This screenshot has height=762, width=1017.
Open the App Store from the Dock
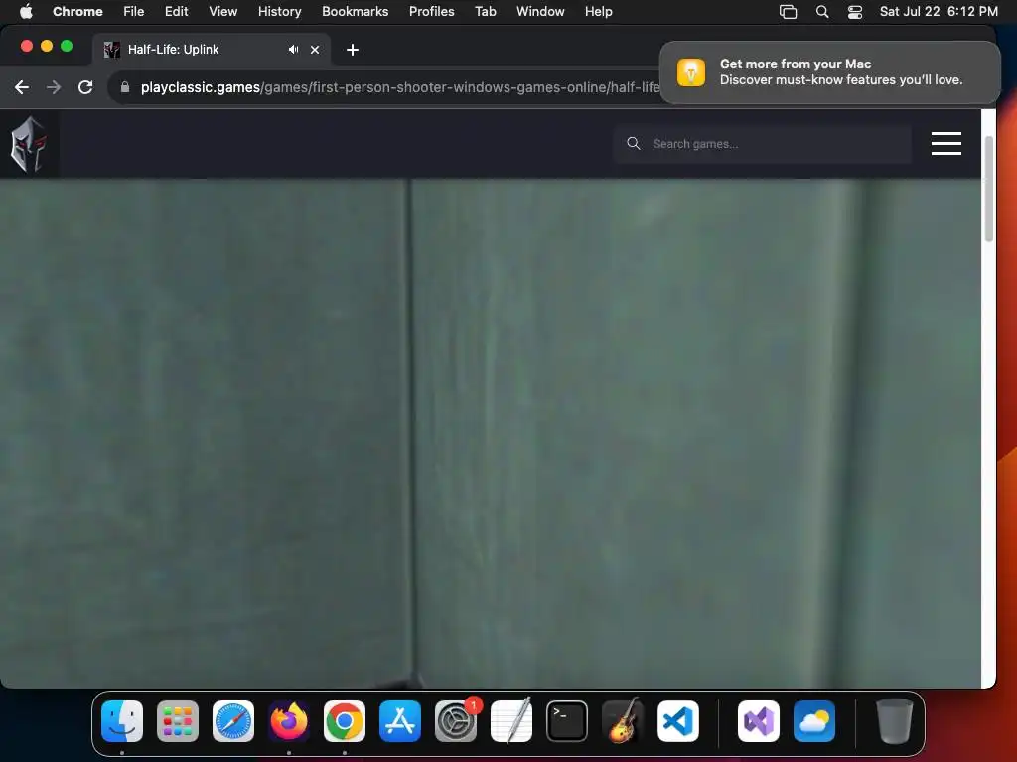pyautogui.click(x=399, y=721)
